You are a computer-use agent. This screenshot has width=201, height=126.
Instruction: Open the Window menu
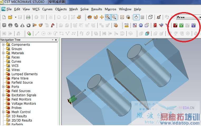(125, 9)
